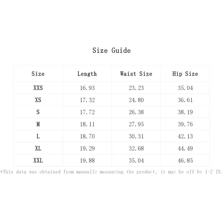
Task: Click the 18.70 length cell
Action: [87, 136]
